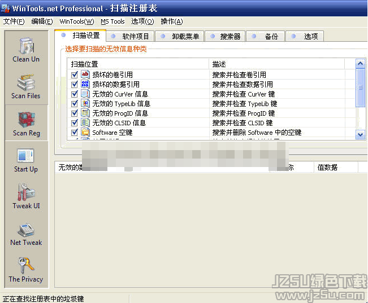This screenshot has width=368, height=303.
Task: Select the 搜索并检查 TypeLib 键 description
Action: tap(245, 104)
